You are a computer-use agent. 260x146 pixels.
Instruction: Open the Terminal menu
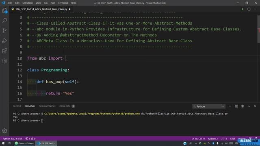(63, 3)
